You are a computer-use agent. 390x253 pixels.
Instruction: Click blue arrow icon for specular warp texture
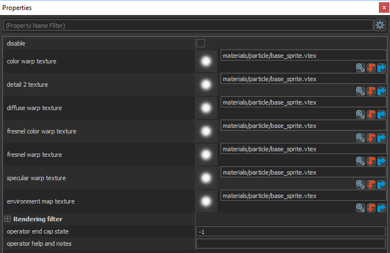pyautogui.click(x=381, y=185)
